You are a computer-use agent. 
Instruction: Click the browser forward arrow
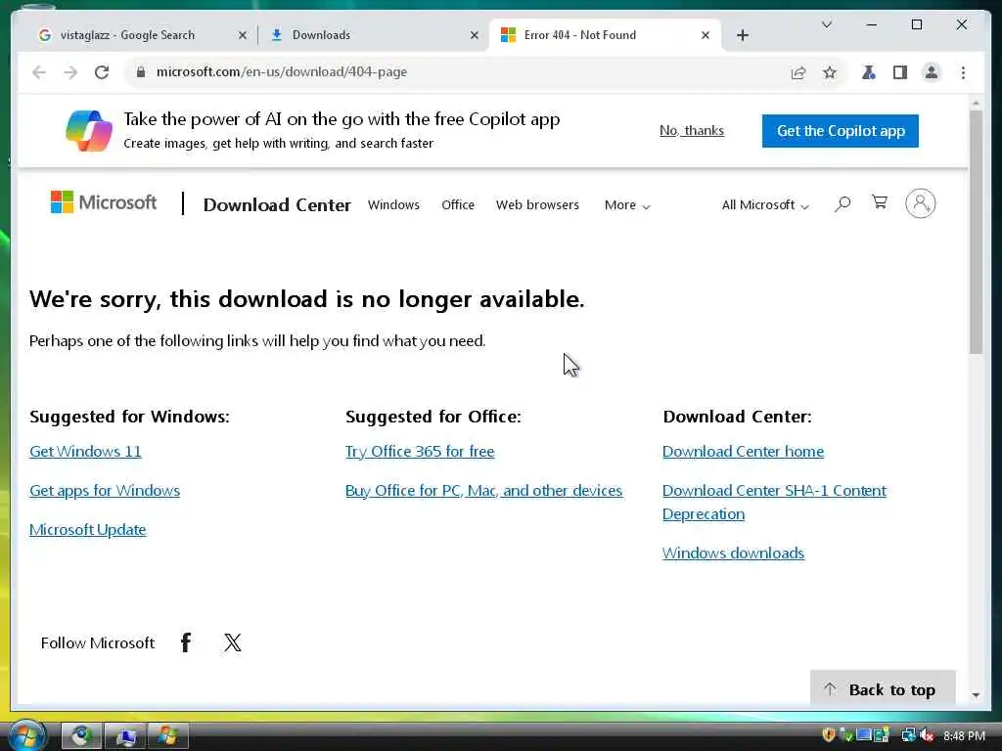(70, 72)
